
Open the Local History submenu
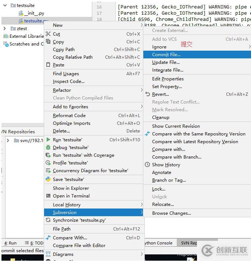point(94,204)
